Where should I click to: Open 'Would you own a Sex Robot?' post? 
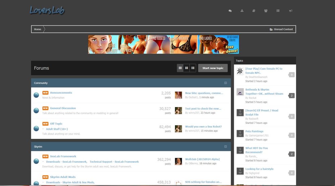pos(203,126)
